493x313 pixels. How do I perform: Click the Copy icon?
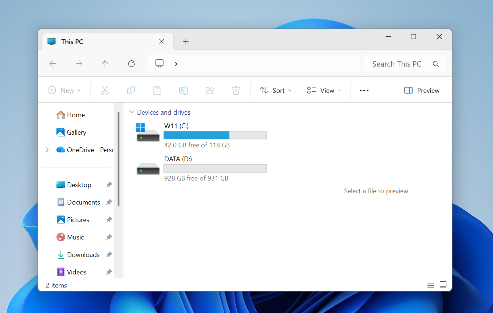tap(131, 90)
